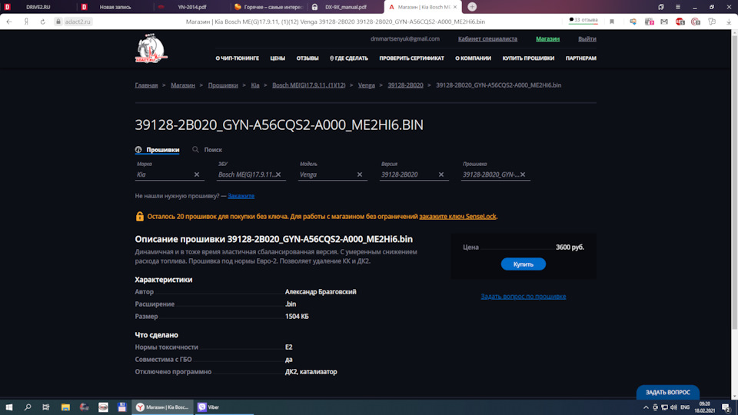Open the Кабинет специалиста link
This screenshot has height=415, width=738.
click(487, 38)
